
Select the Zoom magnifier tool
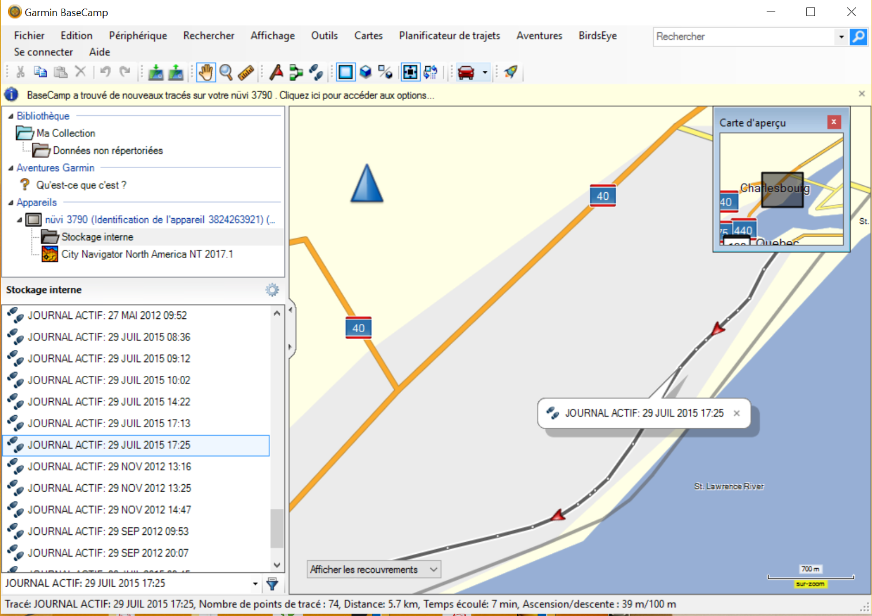tap(226, 72)
